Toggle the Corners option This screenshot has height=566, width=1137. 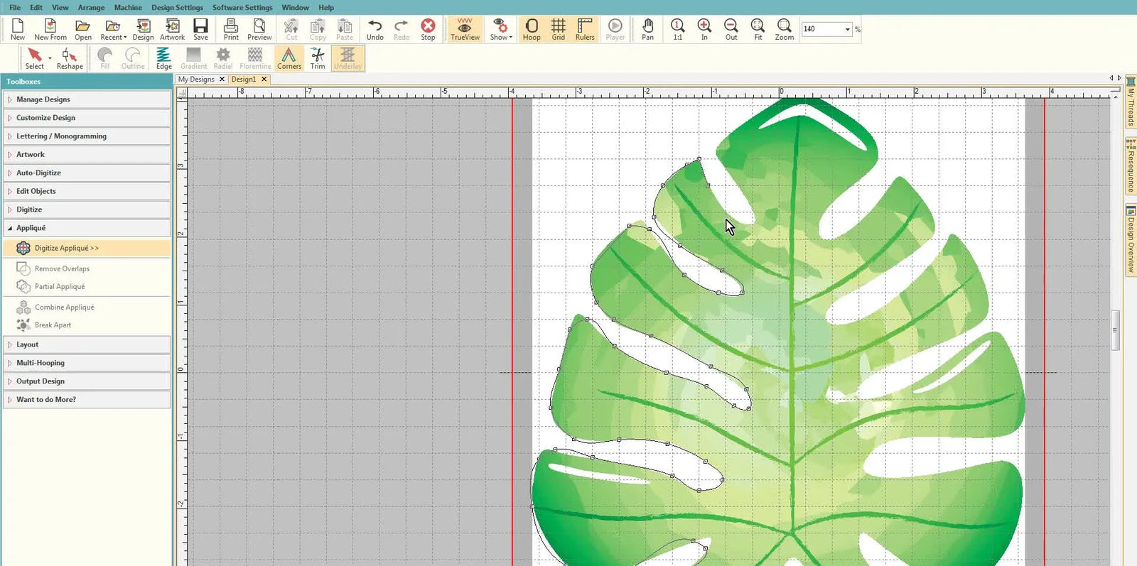pyautogui.click(x=289, y=58)
